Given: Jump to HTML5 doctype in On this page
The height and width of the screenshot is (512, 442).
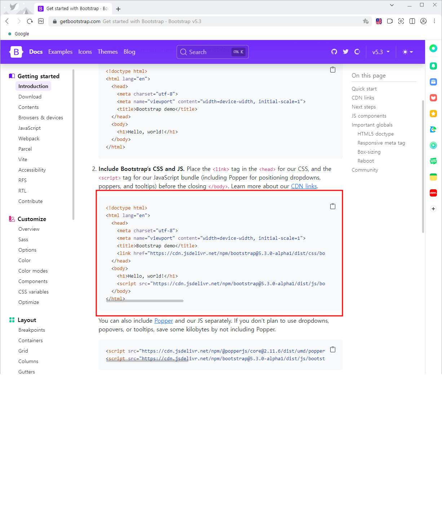Looking at the screenshot, I should [376, 134].
